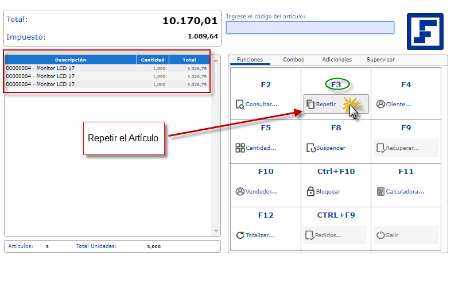Image resolution: width=470 pixels, height=294 pixels.
Task: Open the Vendedor... function
Action: pyautogui.click(x=261, y=191)
